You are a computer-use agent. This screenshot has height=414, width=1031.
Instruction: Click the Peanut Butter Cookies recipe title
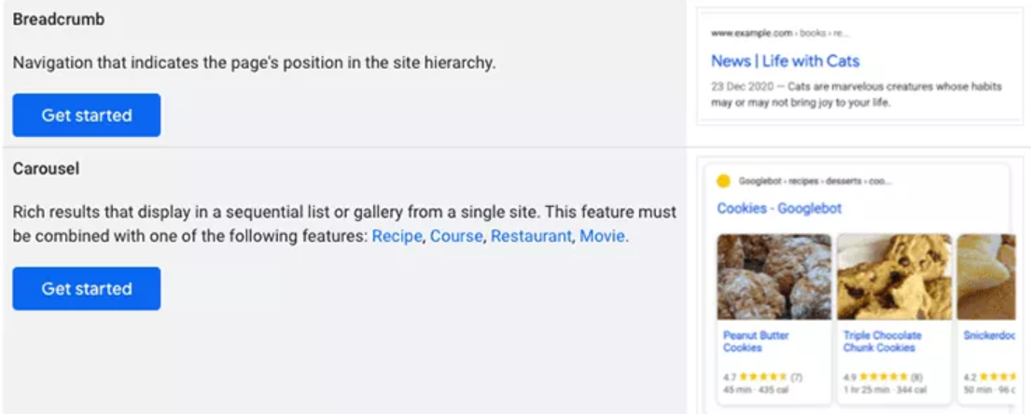tap(756, 341)
